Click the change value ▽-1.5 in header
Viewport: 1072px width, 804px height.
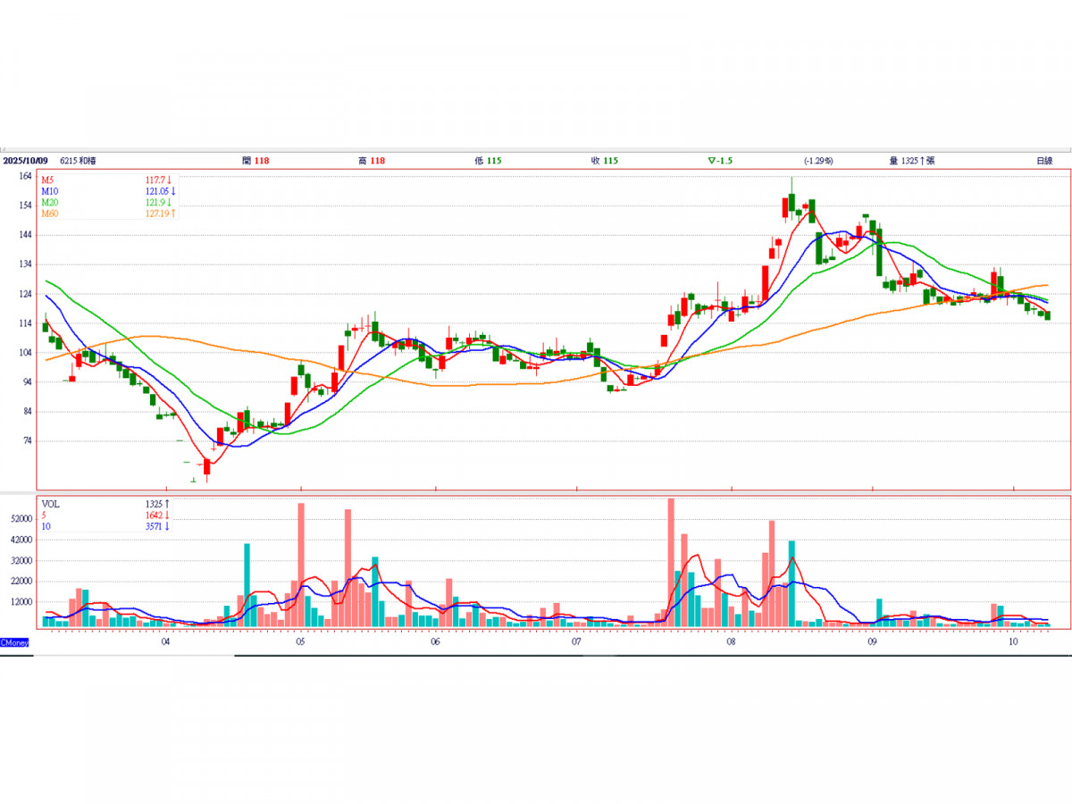pyautogui.click(x=721, y=161)
